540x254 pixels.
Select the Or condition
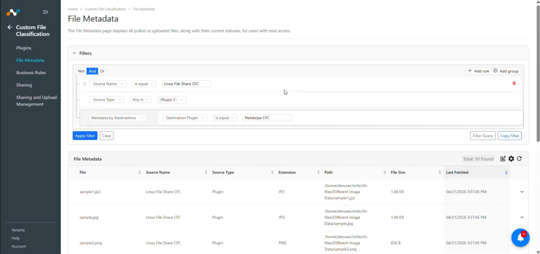(x=102, y=71)
